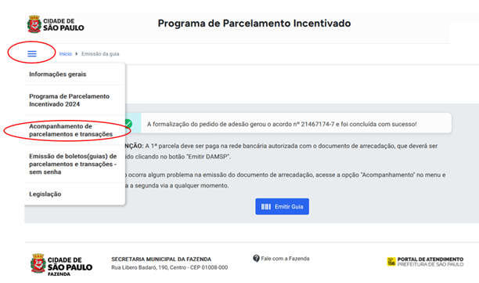Viewport: 479px width, 283px height.
Task: Select Legislação menu item
Action: point(75,194)
